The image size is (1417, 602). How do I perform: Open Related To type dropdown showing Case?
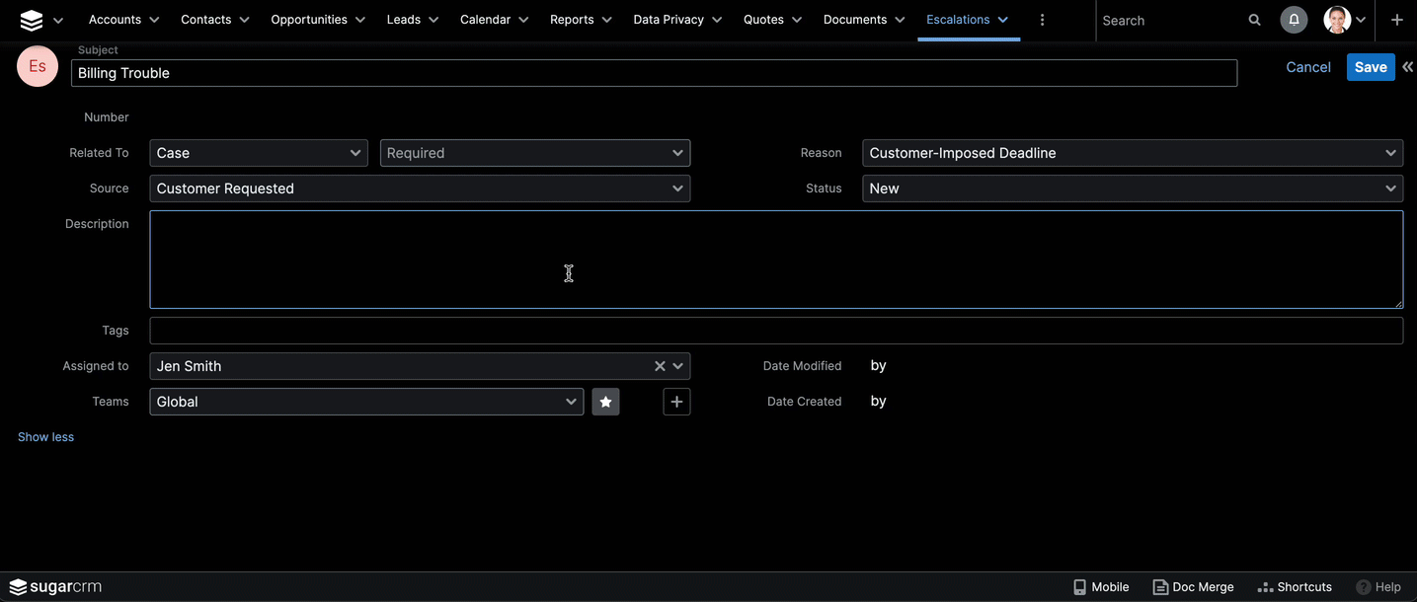coord(259,153)
